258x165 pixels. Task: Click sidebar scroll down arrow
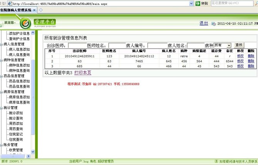coord(33,152)
